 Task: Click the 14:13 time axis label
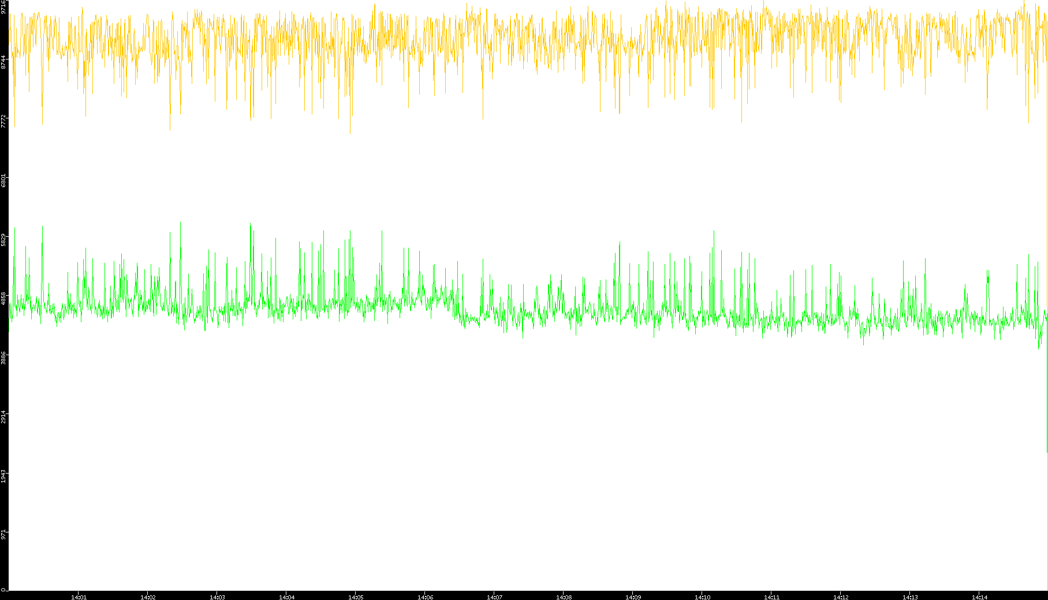pos(910,597)
